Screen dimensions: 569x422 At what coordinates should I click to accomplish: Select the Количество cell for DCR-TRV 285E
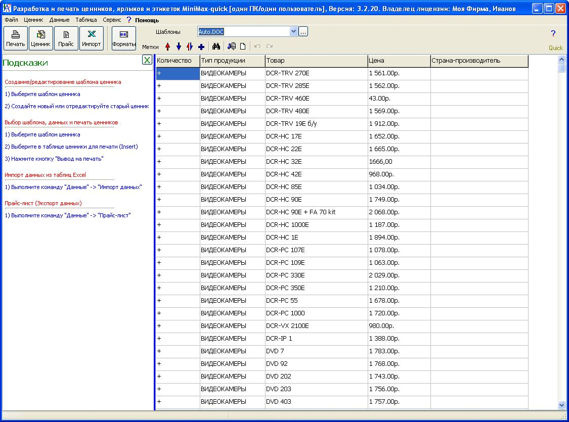178,86
